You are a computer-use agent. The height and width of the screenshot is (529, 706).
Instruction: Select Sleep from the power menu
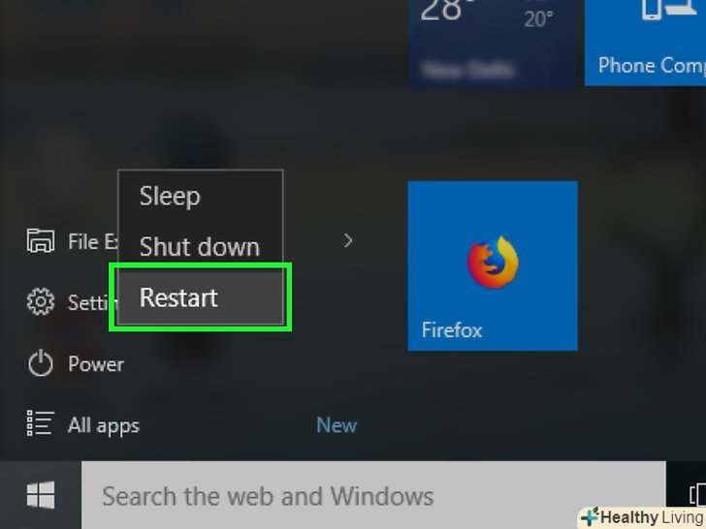(x=170, y=196)
